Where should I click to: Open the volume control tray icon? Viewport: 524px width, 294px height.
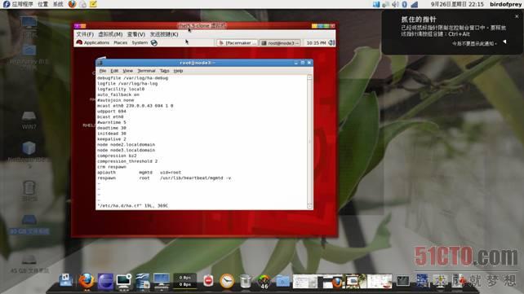point(395,4)
